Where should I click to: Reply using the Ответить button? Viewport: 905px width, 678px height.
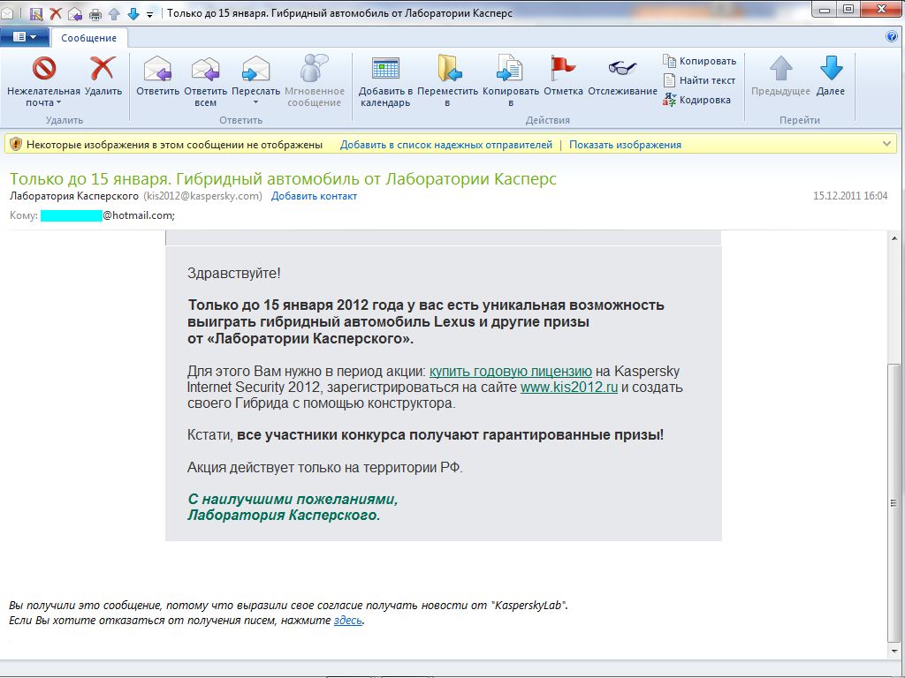pyautogui.click(x=157, y=75)
